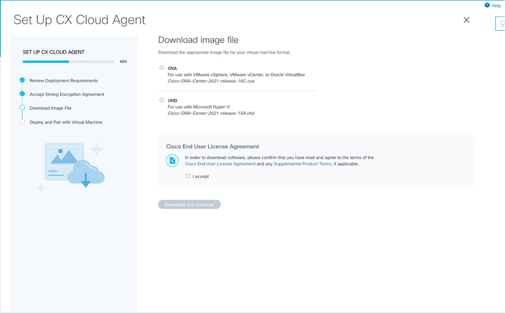Click the 50% setup progress bar
This screenshot has width=505, height=313.
[69, 62]
